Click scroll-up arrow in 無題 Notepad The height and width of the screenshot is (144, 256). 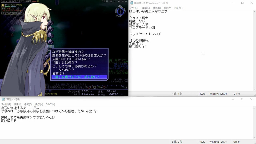point(254,108)
